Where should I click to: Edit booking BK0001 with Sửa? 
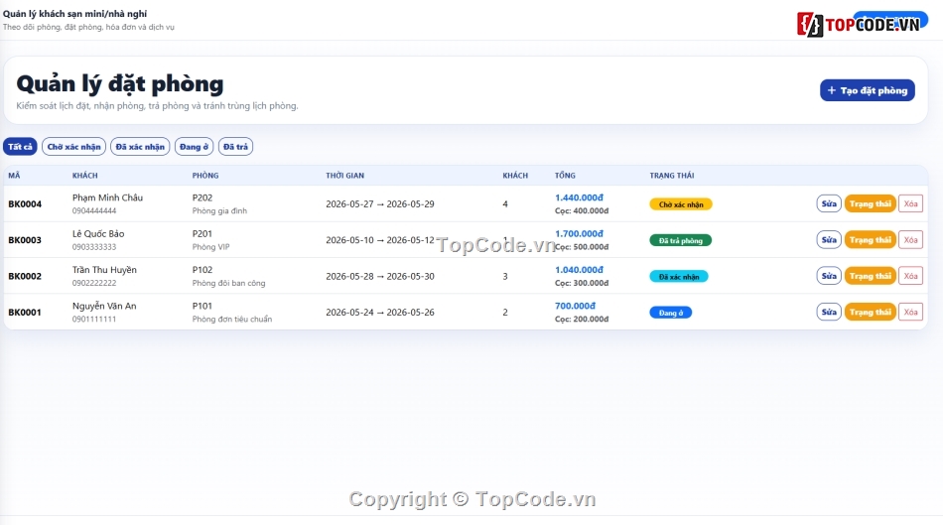pos(829,312)
